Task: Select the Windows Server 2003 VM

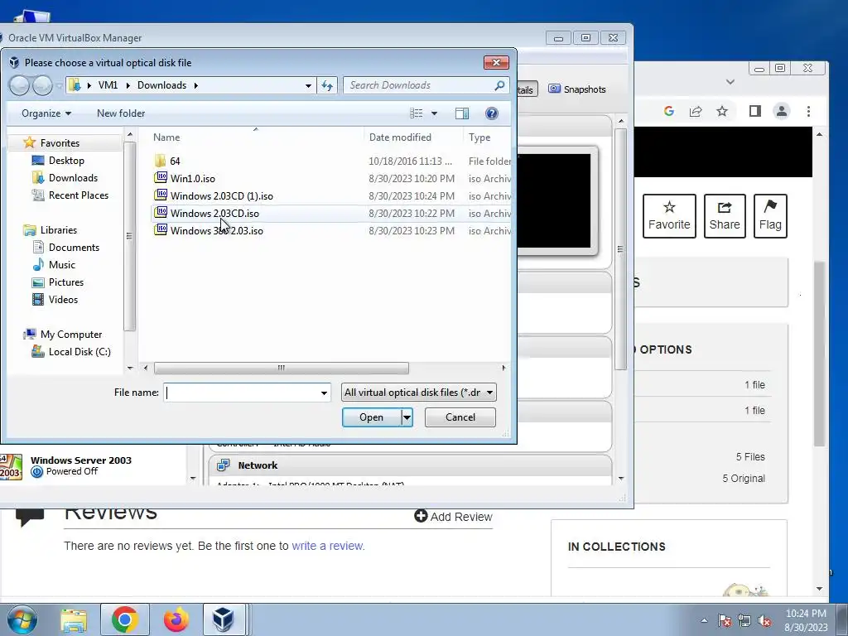Action: click(x=80, y=465)
